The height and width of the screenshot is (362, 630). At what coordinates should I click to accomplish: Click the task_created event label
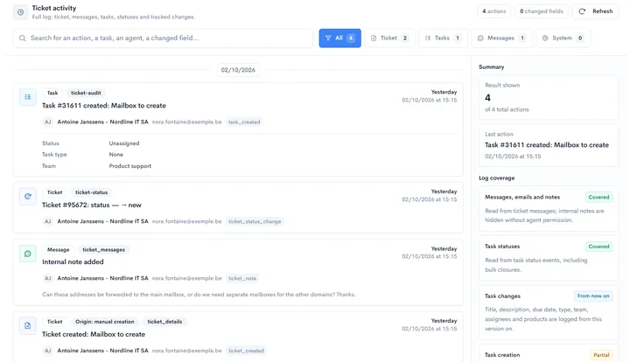coord(244,122)
